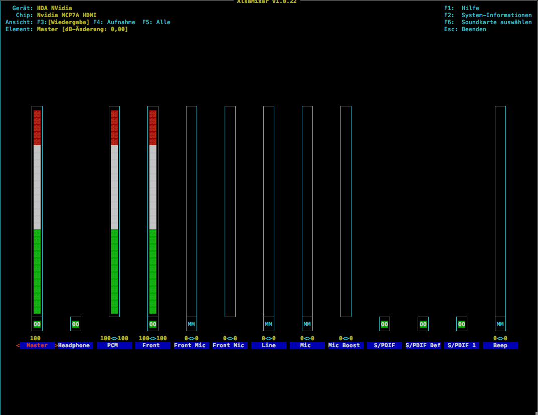Screen dimensions: 538x415
Task: Select the PCM channel label
Action: point(114,346)
